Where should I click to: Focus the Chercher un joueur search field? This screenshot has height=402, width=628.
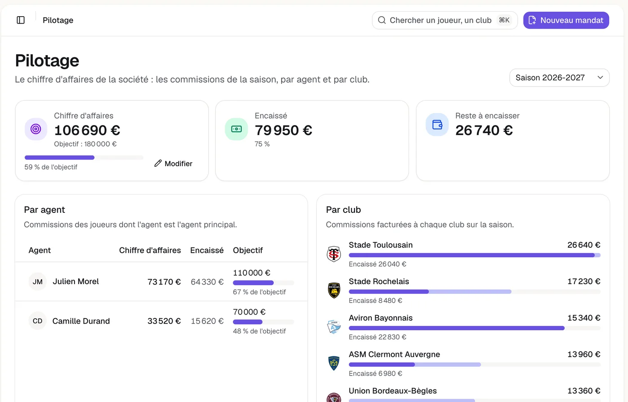tap(445, 20)
